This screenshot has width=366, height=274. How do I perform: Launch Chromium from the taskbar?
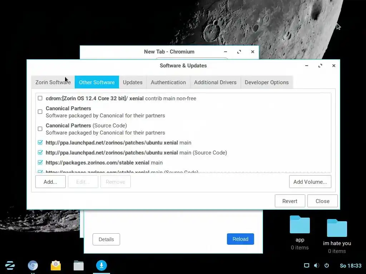33,265
